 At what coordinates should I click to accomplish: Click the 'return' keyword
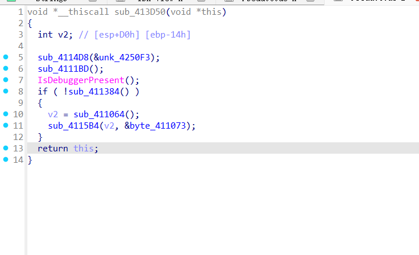tap(53, 149)
